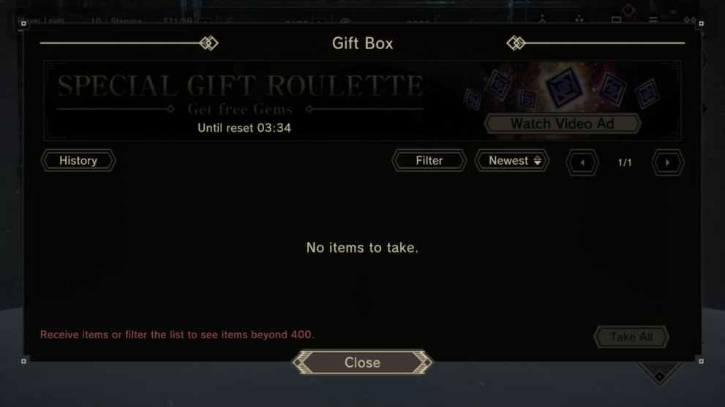Expand the Newest sort dropdown
The width and height of the screenshot is (725, 407).
pos(512,161)
